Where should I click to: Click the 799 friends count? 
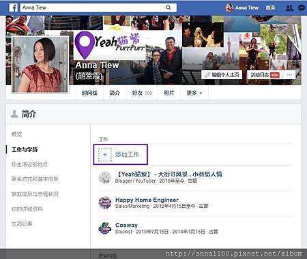[148, 93]
